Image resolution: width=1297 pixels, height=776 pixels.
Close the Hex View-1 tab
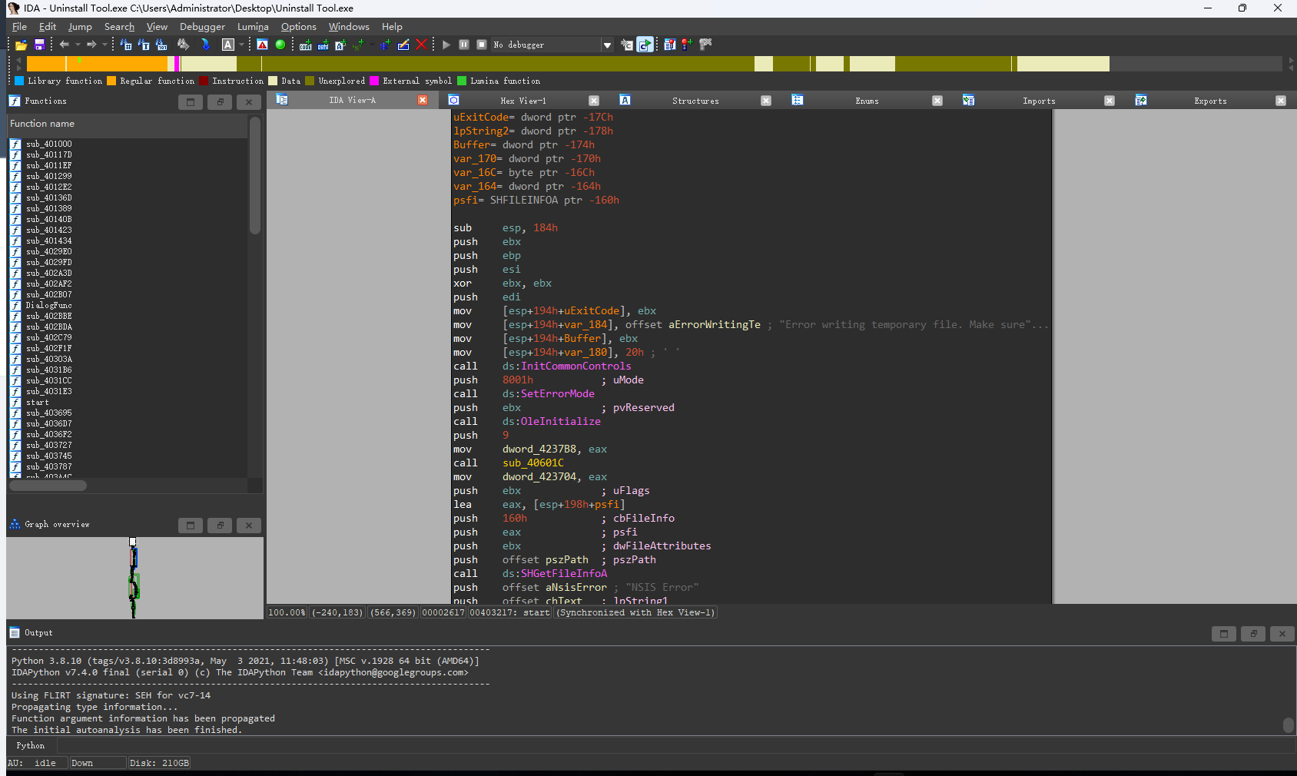coord(594,101)
